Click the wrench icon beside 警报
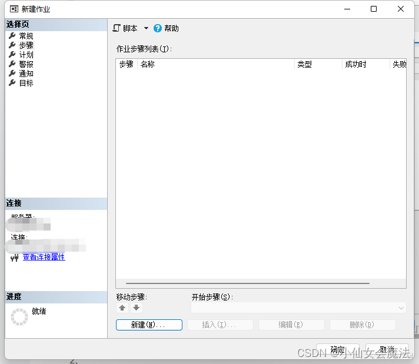 point(12,64)
